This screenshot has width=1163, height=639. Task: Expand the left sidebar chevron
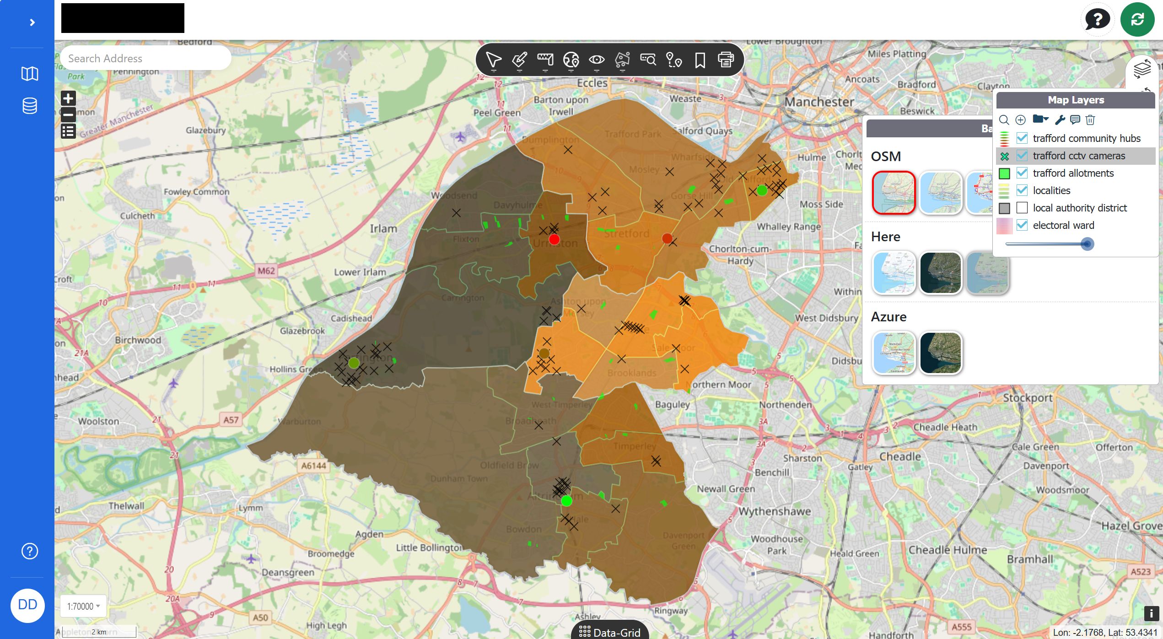[x=32, y=22]
